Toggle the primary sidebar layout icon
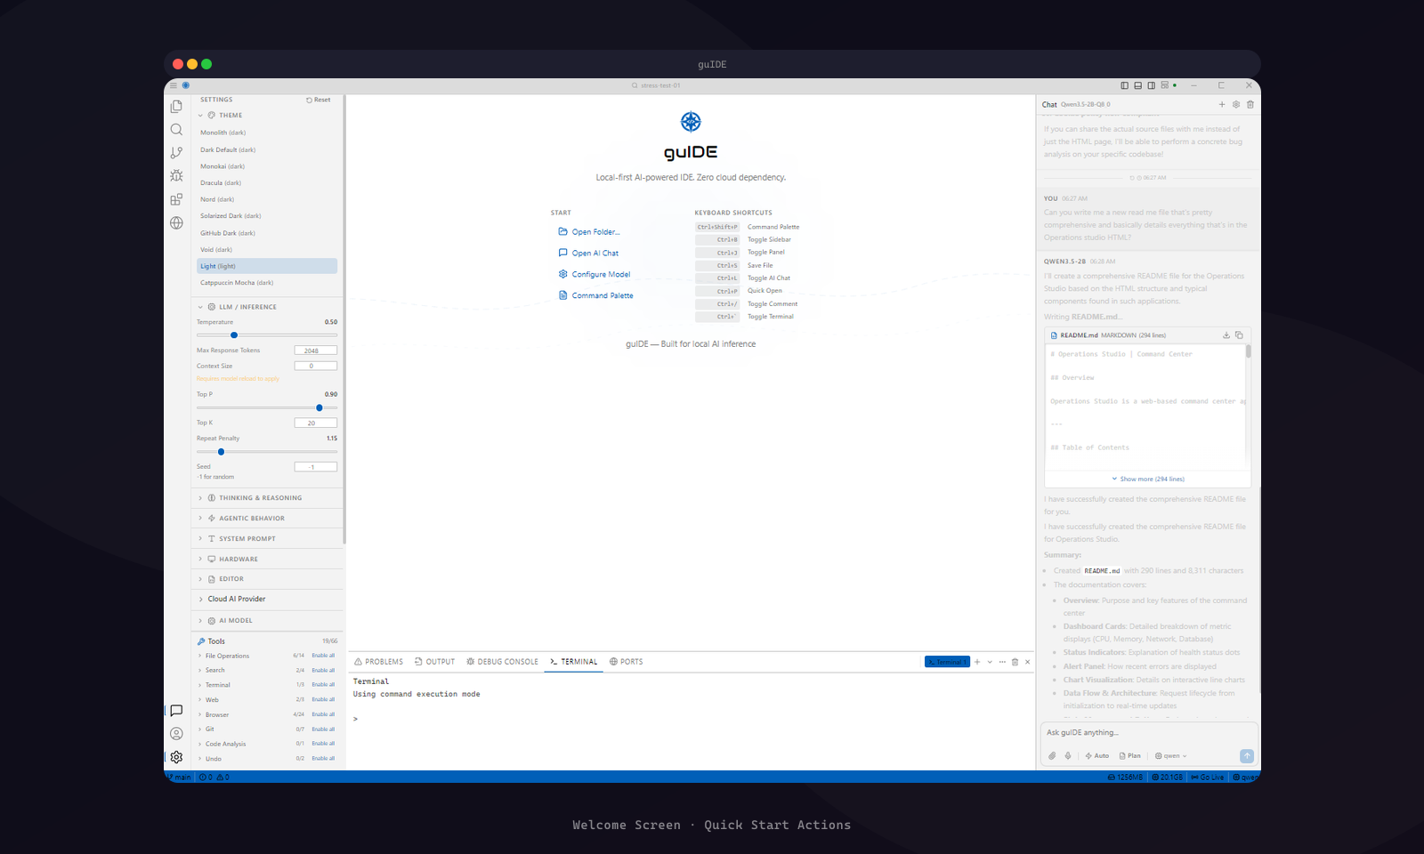 tap(1125, 85)
